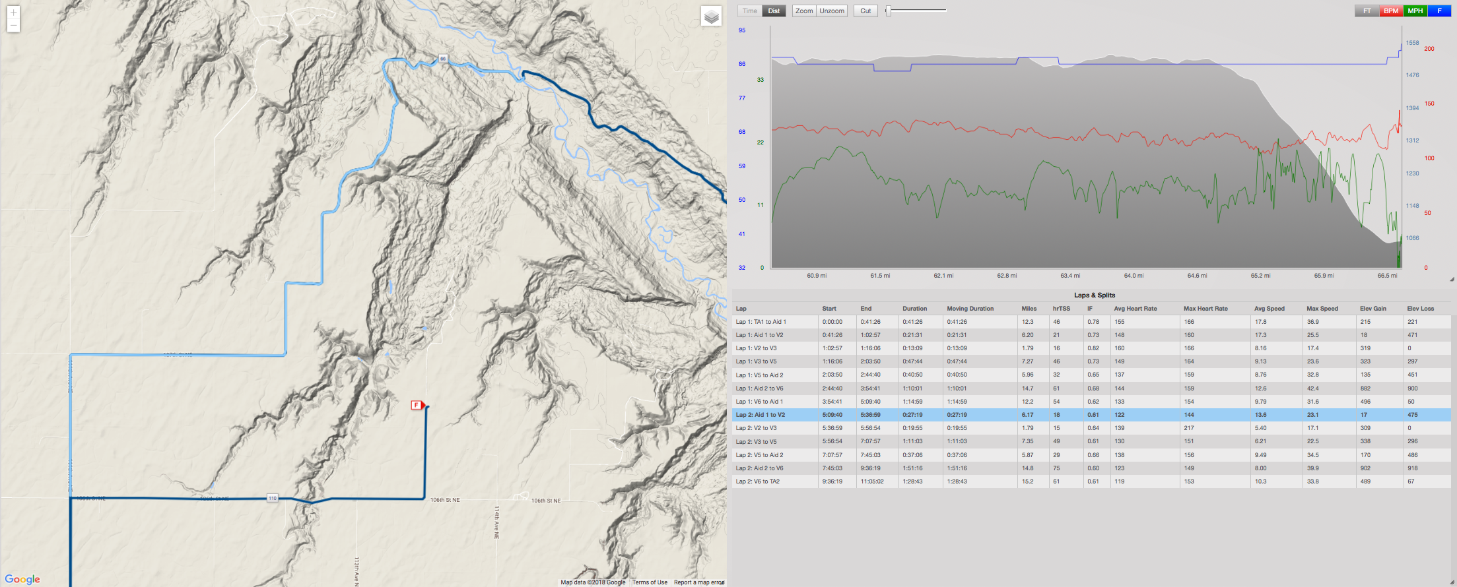This screenshot has height=587, width=1457.
Task: Select row Lap 1: Aid 2 to V6
Action: coord(1091,388)
